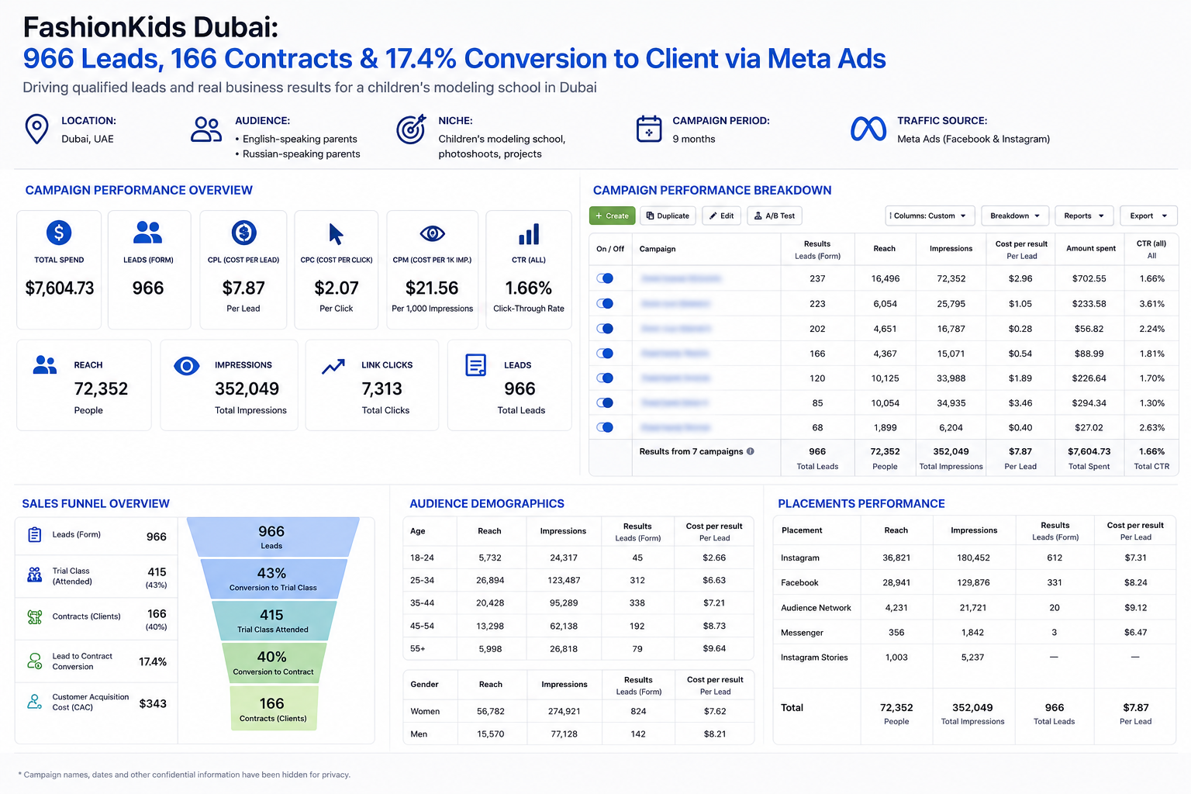Screen dimensions: 1191x794
Task: Click the 25-34 age row
Action: 578,580
